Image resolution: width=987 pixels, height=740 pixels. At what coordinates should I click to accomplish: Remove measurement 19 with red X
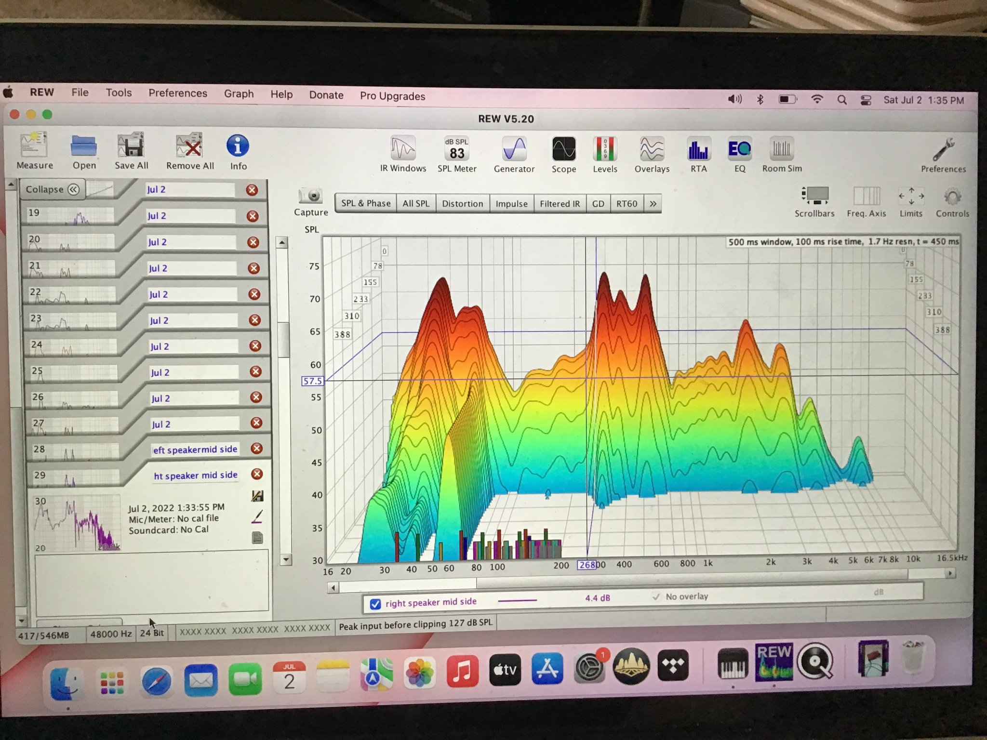click(x=253, y=216)
